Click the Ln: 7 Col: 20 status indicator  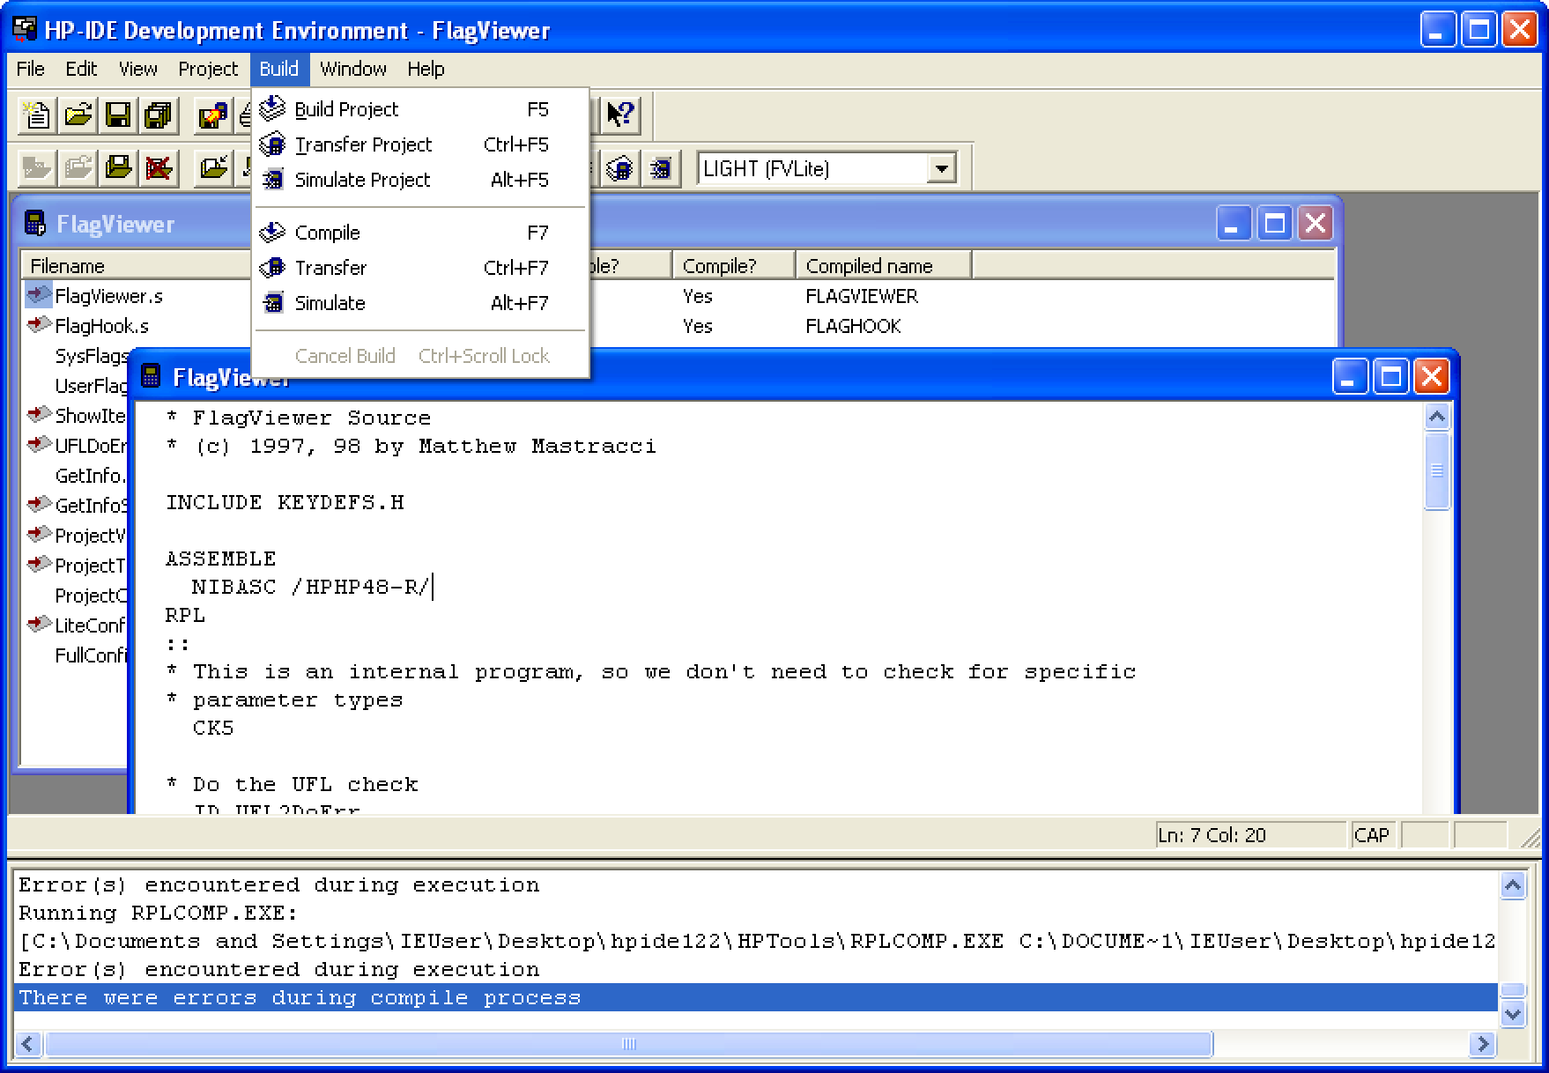tap(1251, 835)
